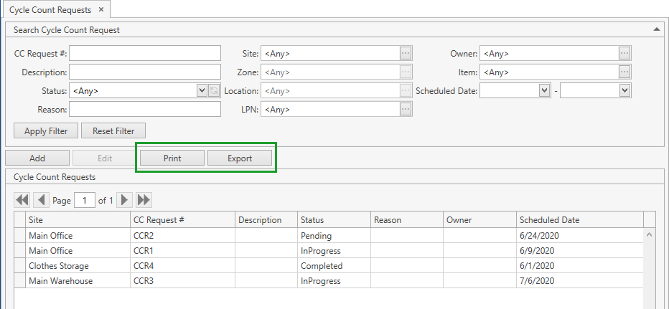This screenshot has width=669, height=309.
Task: Go to first page of results
Action: tap(22, 200)
